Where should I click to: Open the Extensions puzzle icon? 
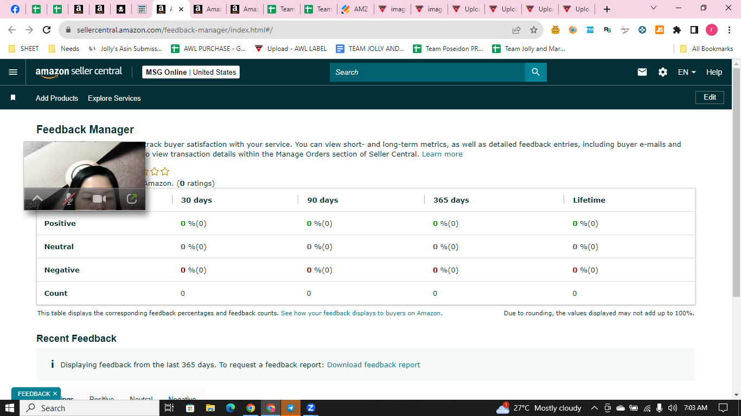pyautogui.click(x=676, y=30)
